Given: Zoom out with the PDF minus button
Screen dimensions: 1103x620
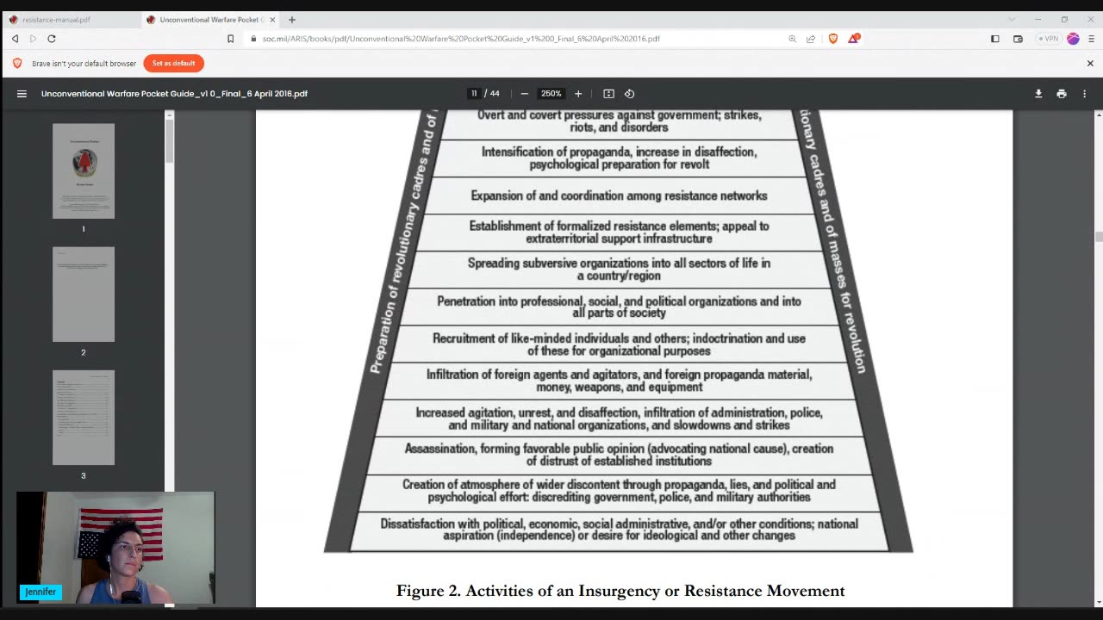Looking at the screenshot, I should tap(524, 94).
